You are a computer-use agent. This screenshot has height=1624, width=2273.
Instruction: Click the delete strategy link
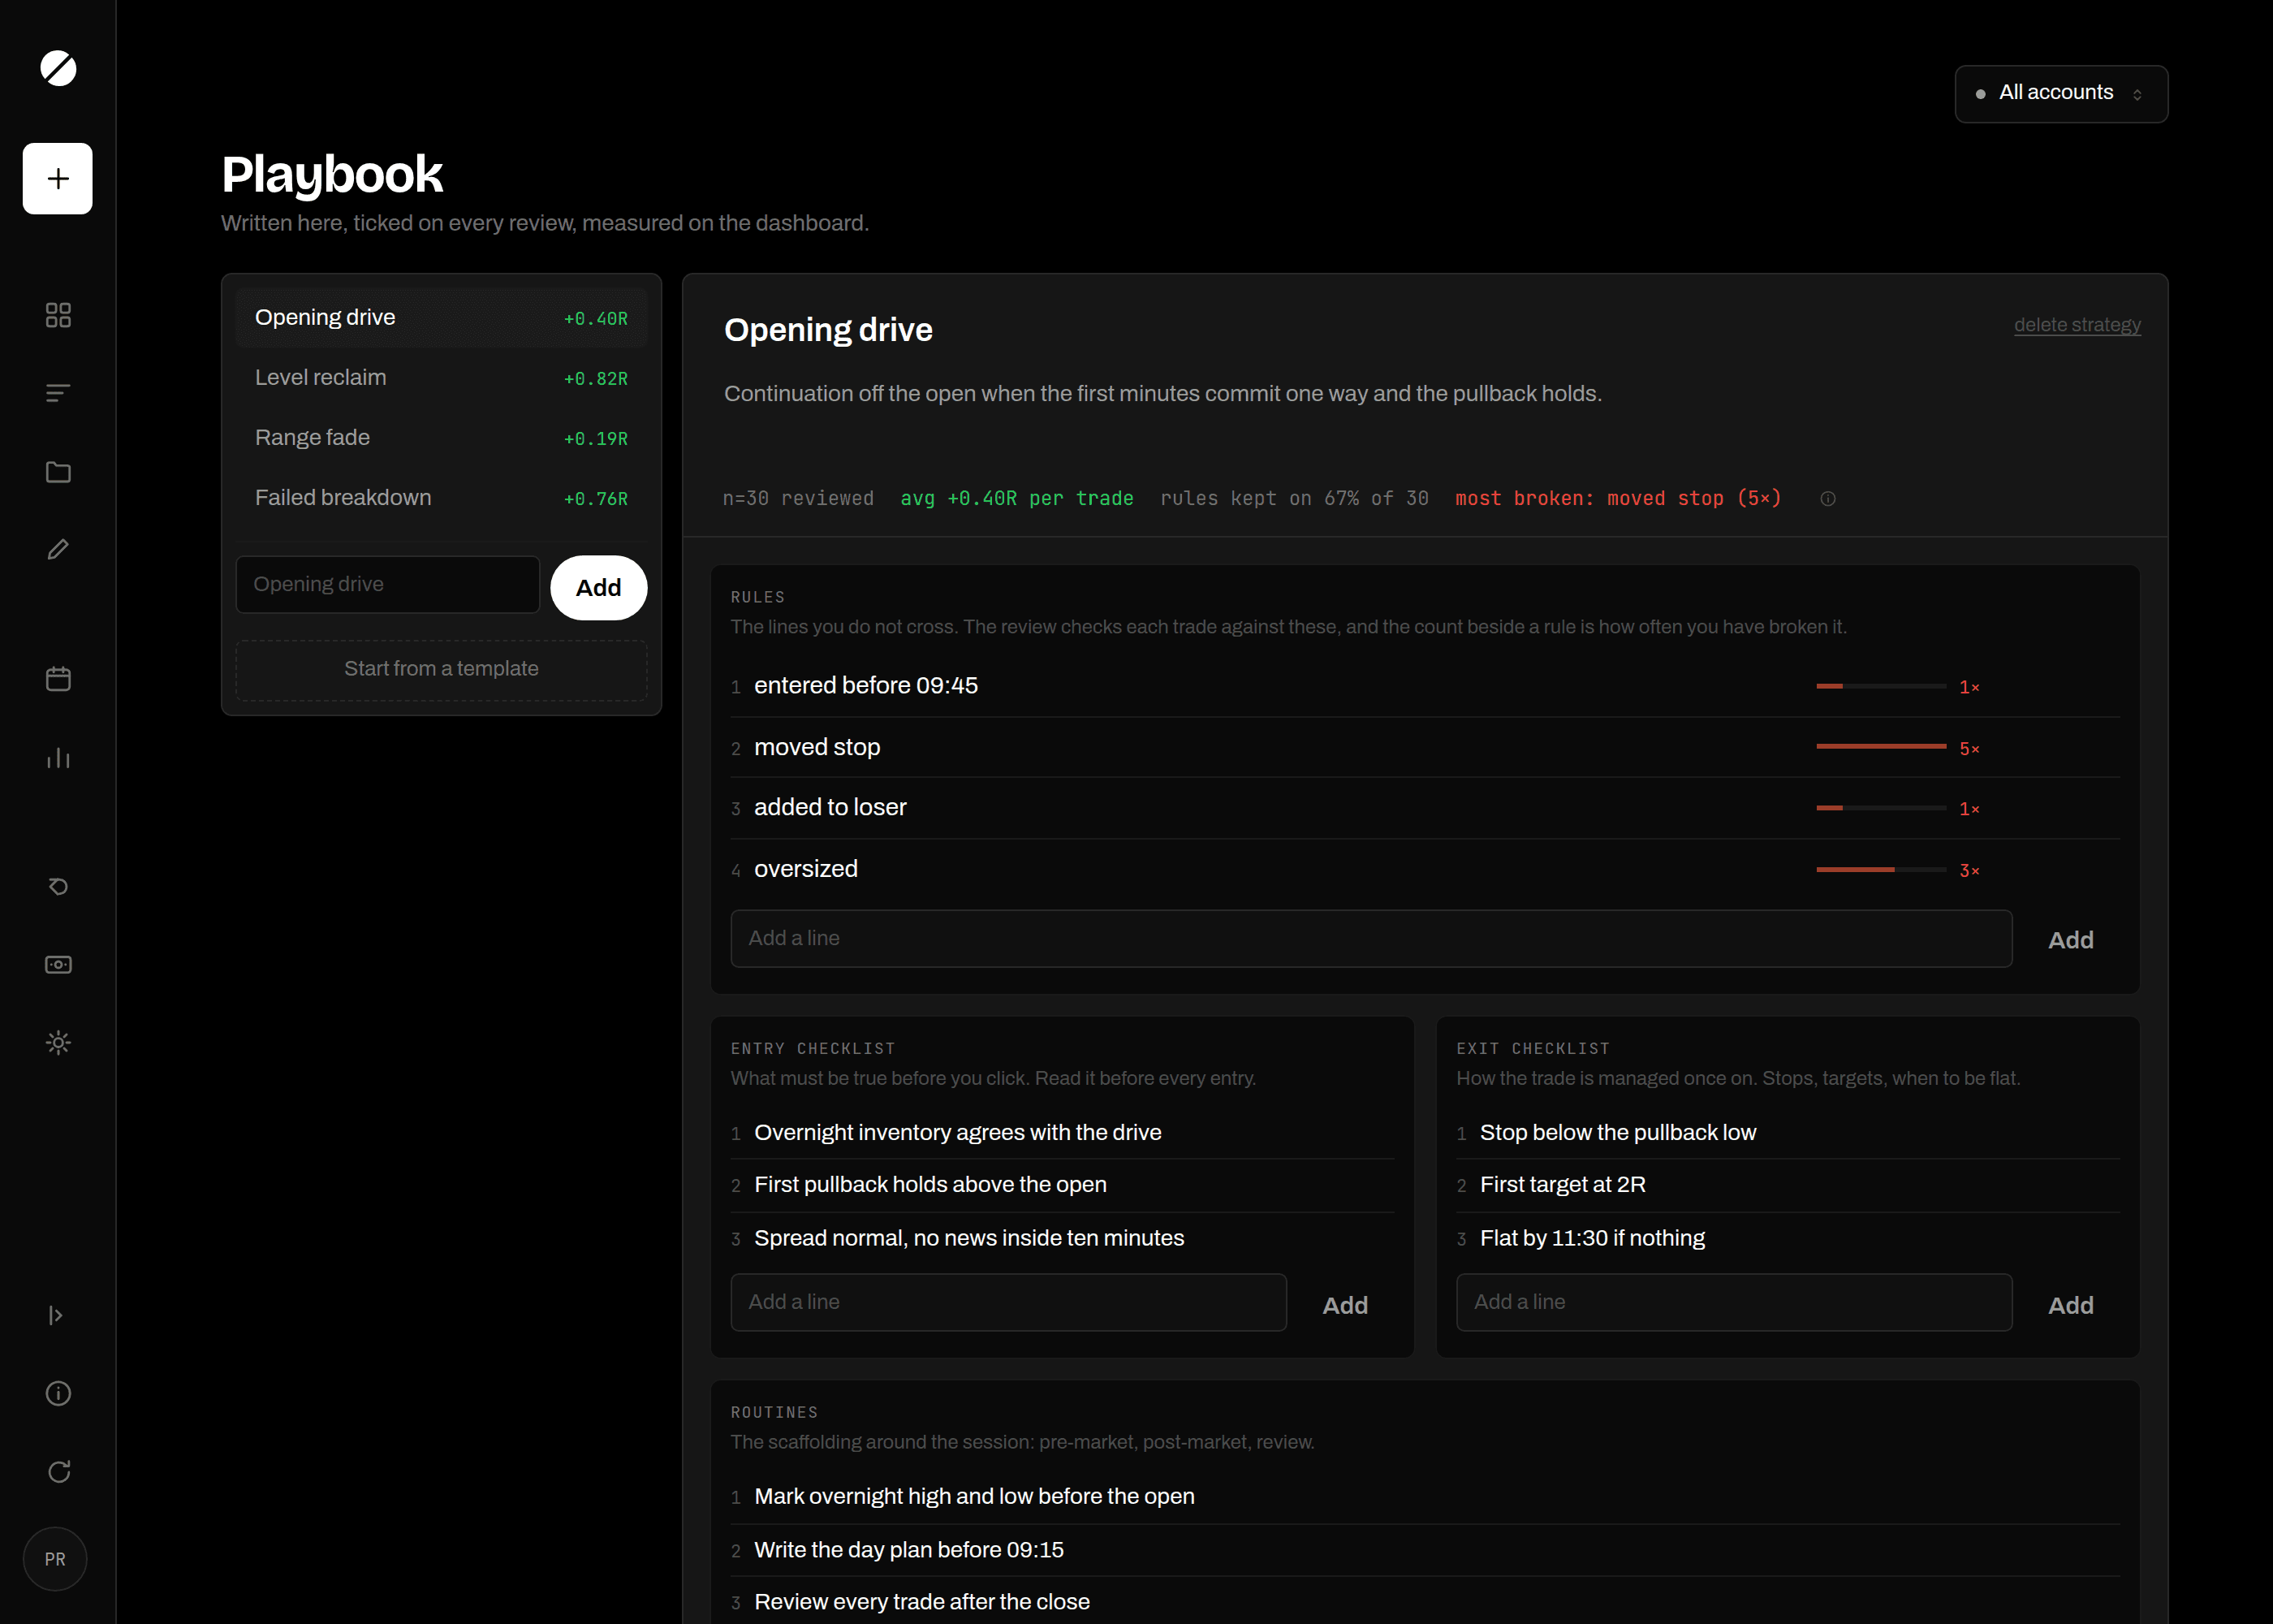pos(2077,325)
